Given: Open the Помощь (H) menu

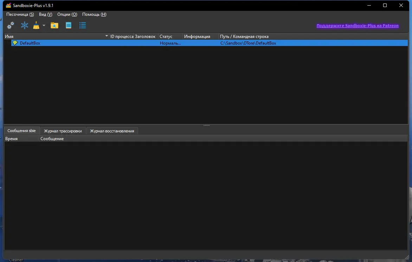Looking at the screenshot, I should pos(94,14).
